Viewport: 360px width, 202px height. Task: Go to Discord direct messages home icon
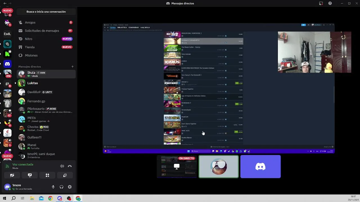click(x=7, y=64)
